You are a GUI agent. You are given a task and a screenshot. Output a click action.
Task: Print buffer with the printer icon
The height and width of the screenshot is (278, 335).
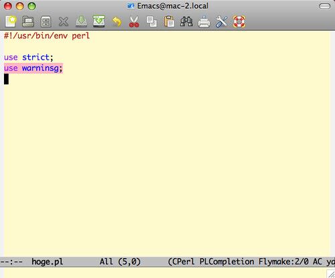click(x=204, y=22)
